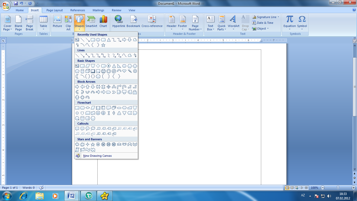Viewport: 357px width, 201px height.
Task: Pick the up arrow in Block Arrows
Action: click(88, 87)
